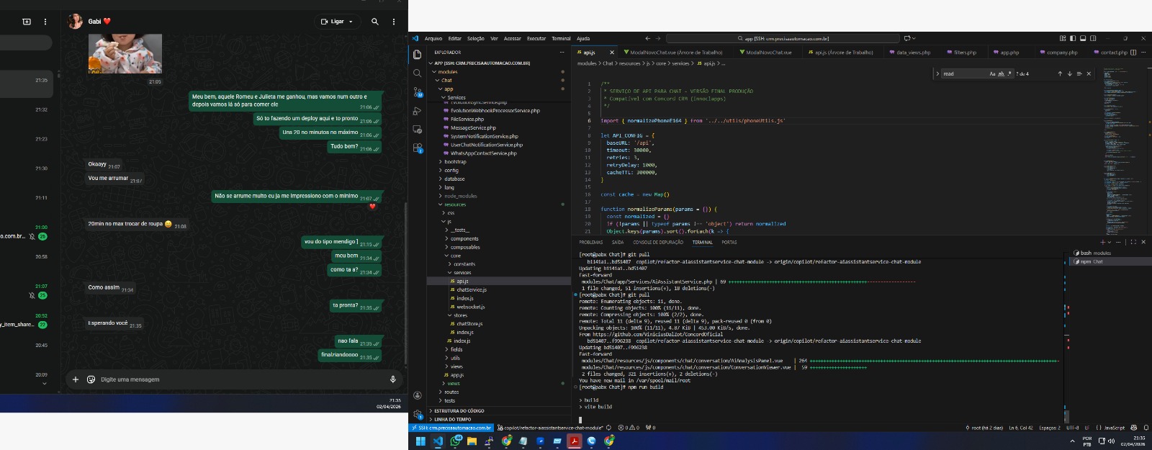
Task: Open Run and Debug view
Action: 418,111
